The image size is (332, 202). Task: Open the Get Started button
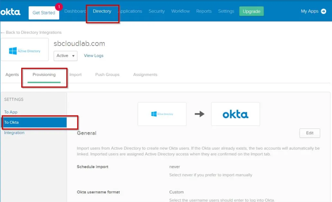coord(44,13)
